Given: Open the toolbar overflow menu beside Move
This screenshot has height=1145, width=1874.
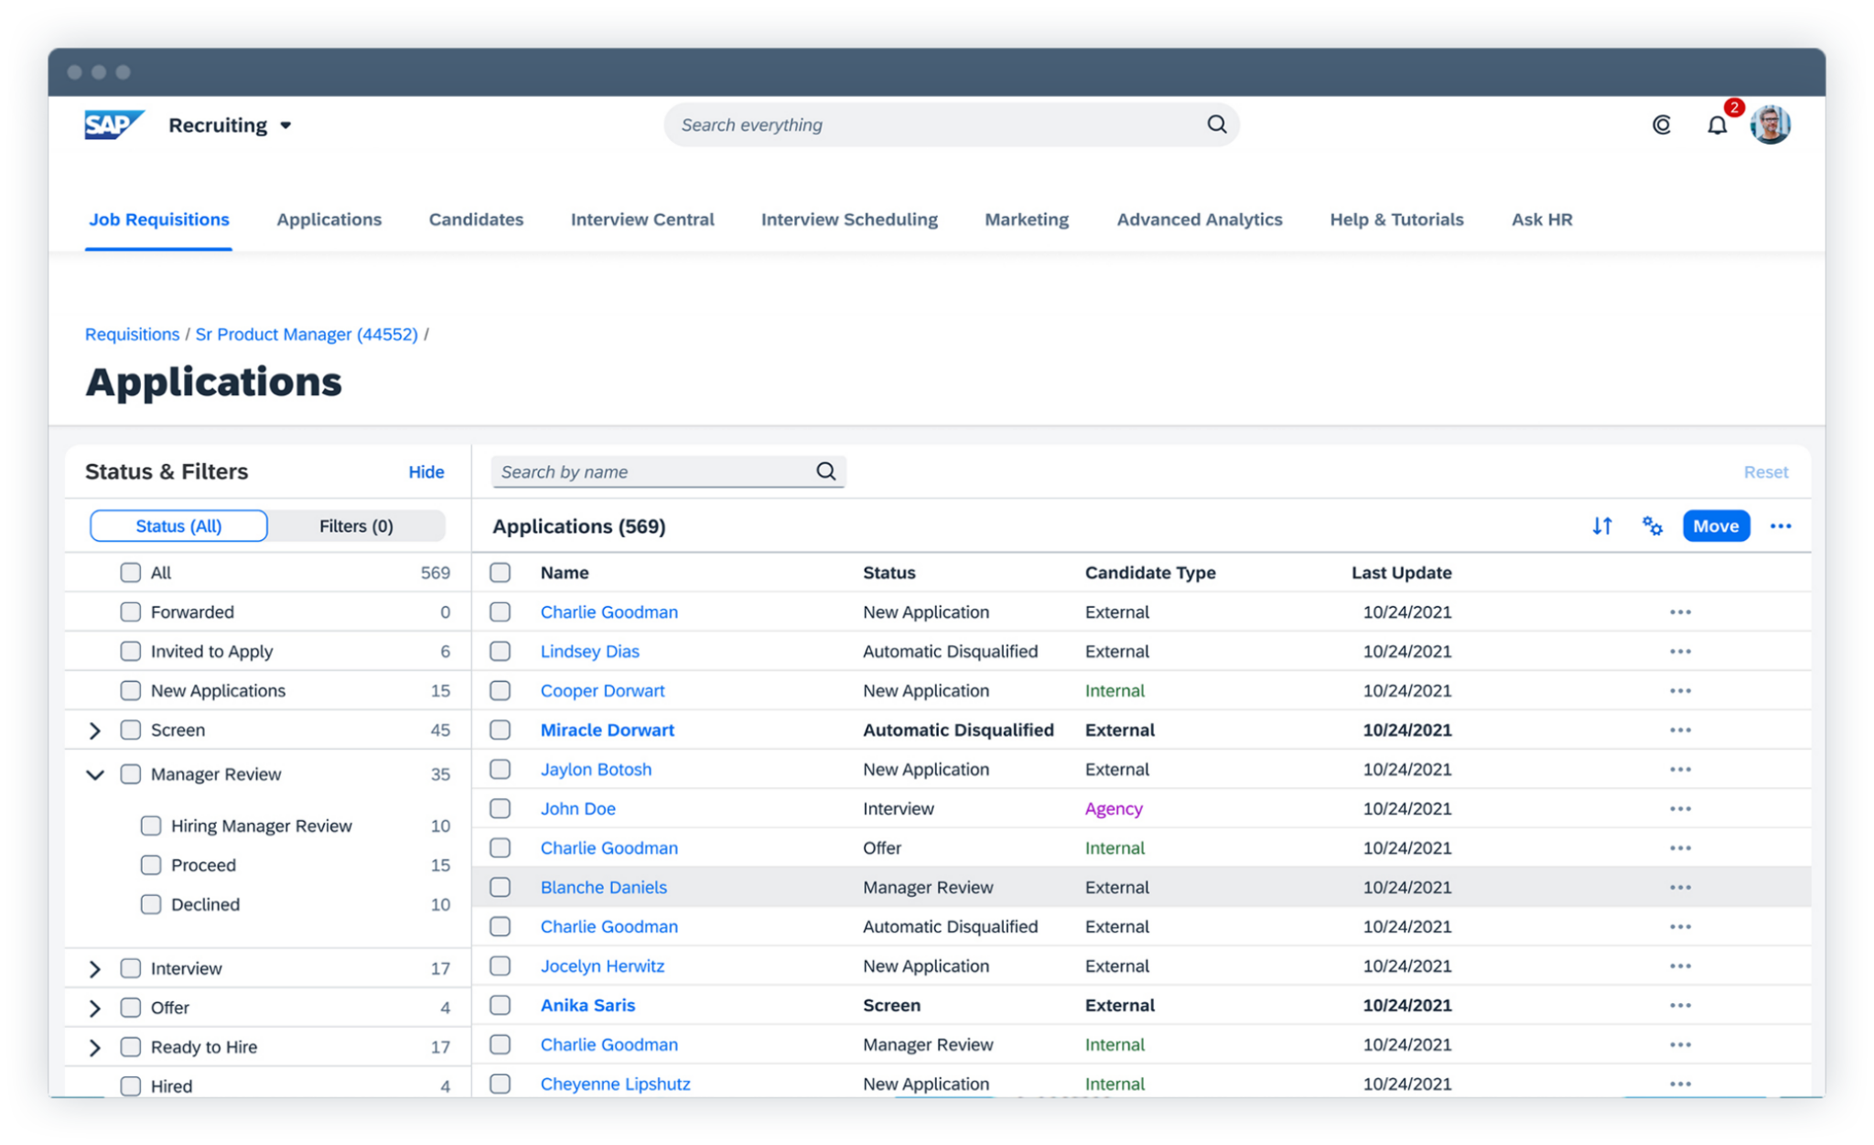Looking at the screenshot, I should 1780,526.
